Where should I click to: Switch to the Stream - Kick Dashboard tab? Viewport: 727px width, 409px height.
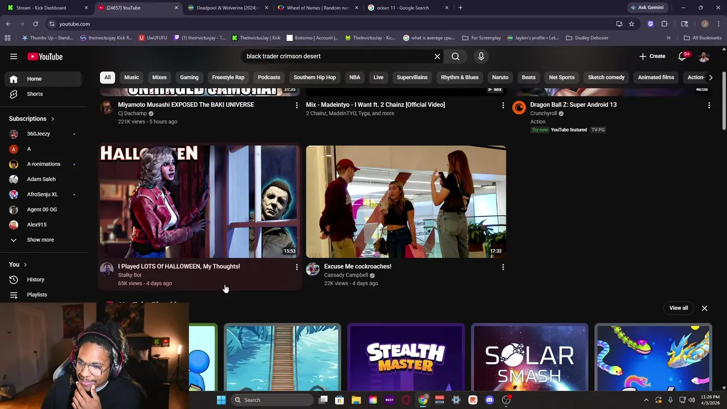[x=47, y=8]
